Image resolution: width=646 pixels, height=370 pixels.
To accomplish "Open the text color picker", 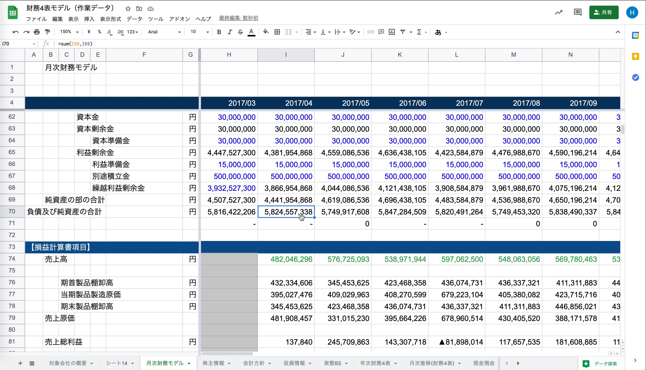I will coord(251,32).
